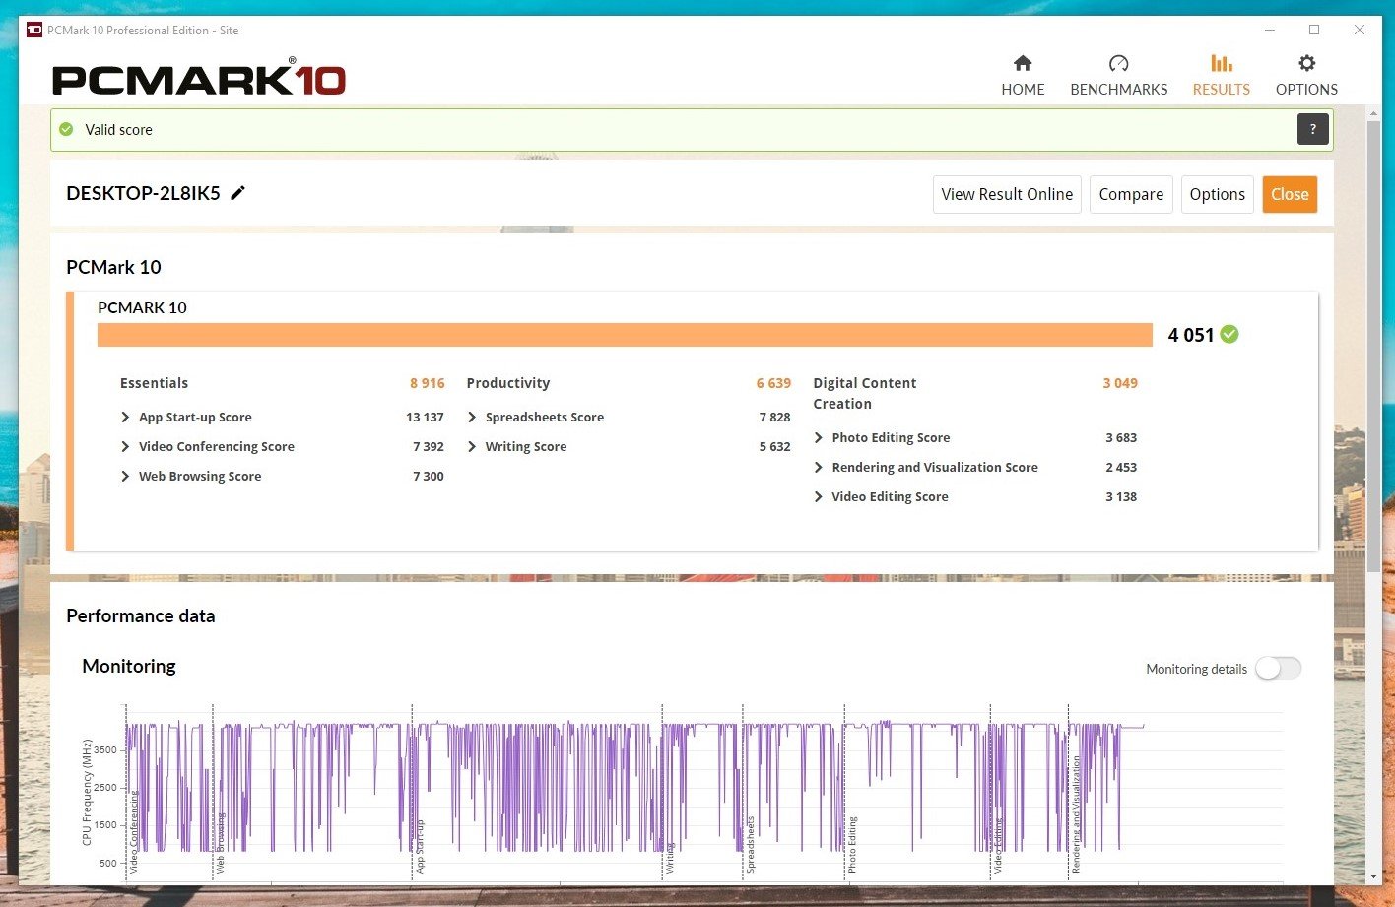The image size is (1395, 907).
Task: Toggle Monitoring details switch
Action: (1278, 669)
